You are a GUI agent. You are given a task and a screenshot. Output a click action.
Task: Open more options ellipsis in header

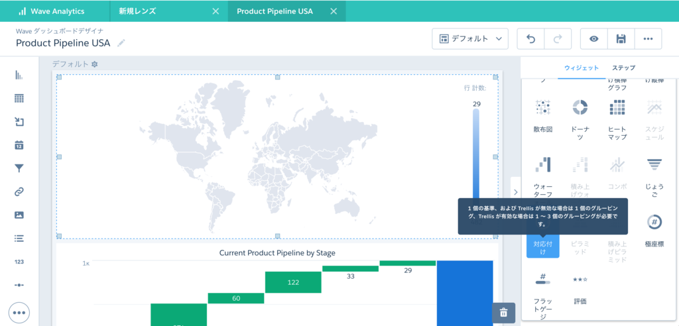click(x=648, y=39)
